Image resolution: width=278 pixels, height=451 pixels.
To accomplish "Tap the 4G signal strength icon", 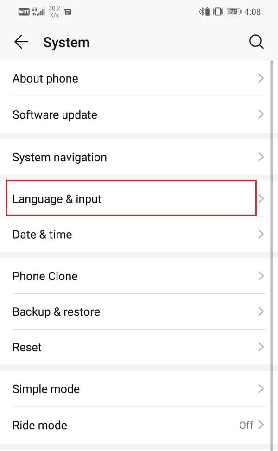I will [x=38, y=12].
